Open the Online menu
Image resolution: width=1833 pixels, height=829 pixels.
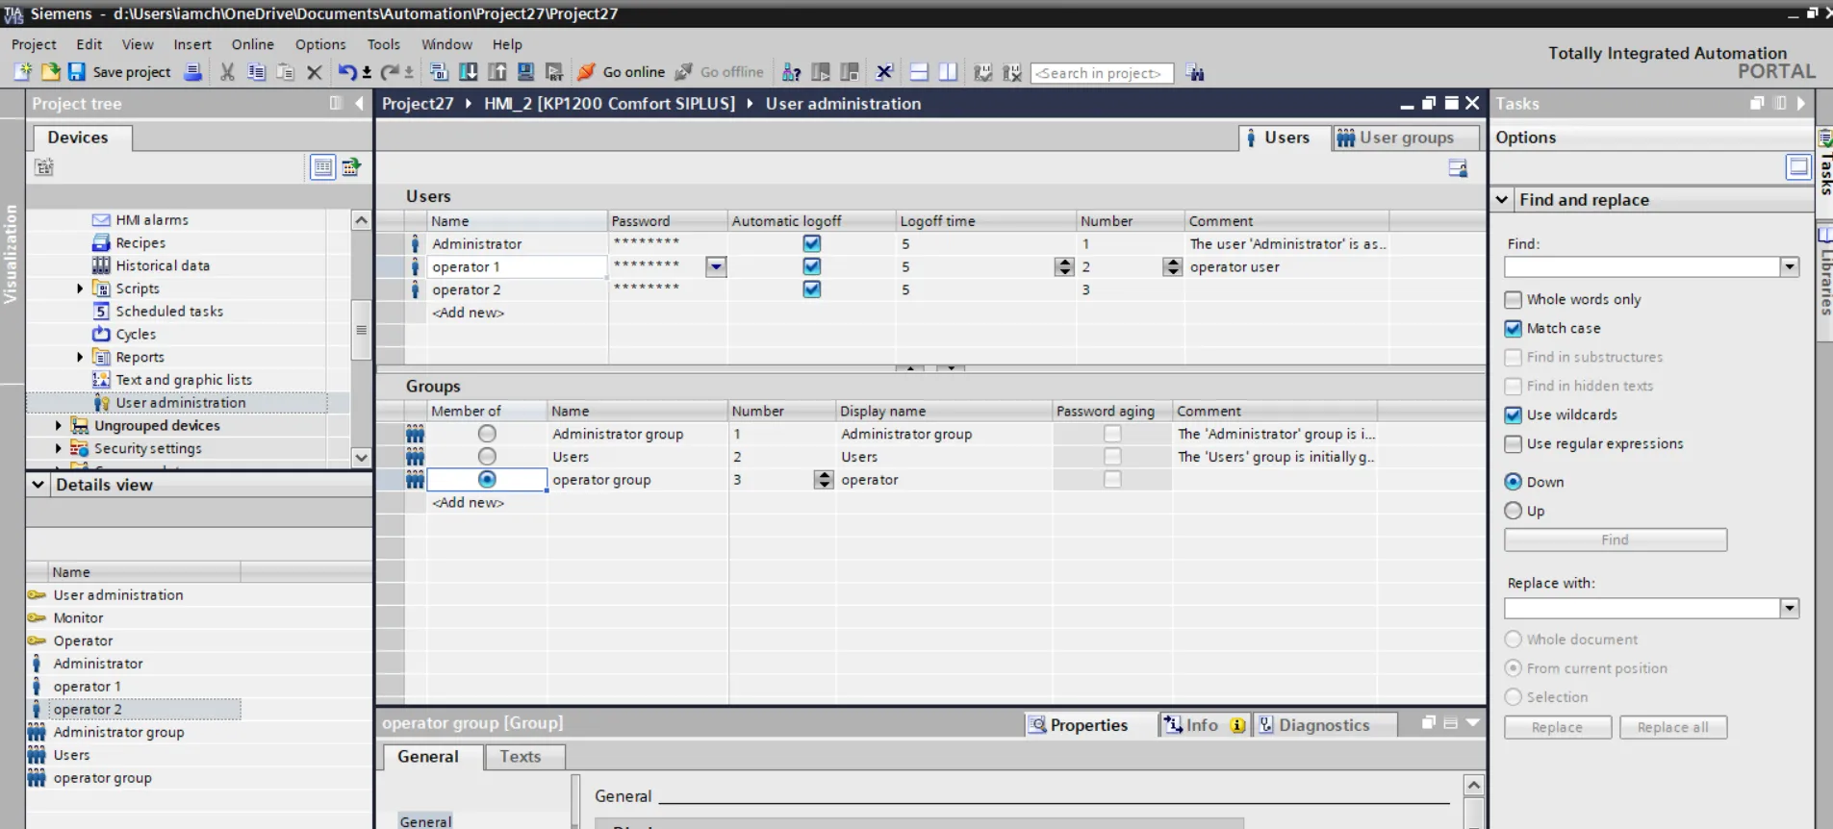[252, 44]
